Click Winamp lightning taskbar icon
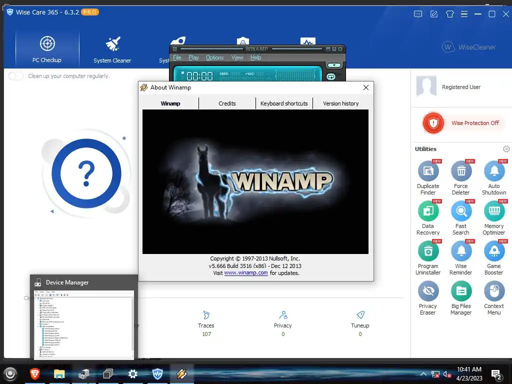The image size is (512, 384). (x=182, y=373)
